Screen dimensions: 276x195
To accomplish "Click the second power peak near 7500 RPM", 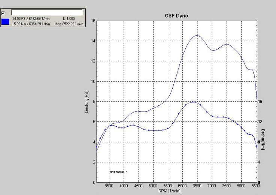I will coord(227,44).
